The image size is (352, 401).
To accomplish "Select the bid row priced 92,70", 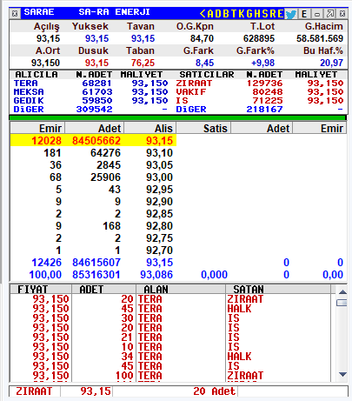I will click(93, 251).
